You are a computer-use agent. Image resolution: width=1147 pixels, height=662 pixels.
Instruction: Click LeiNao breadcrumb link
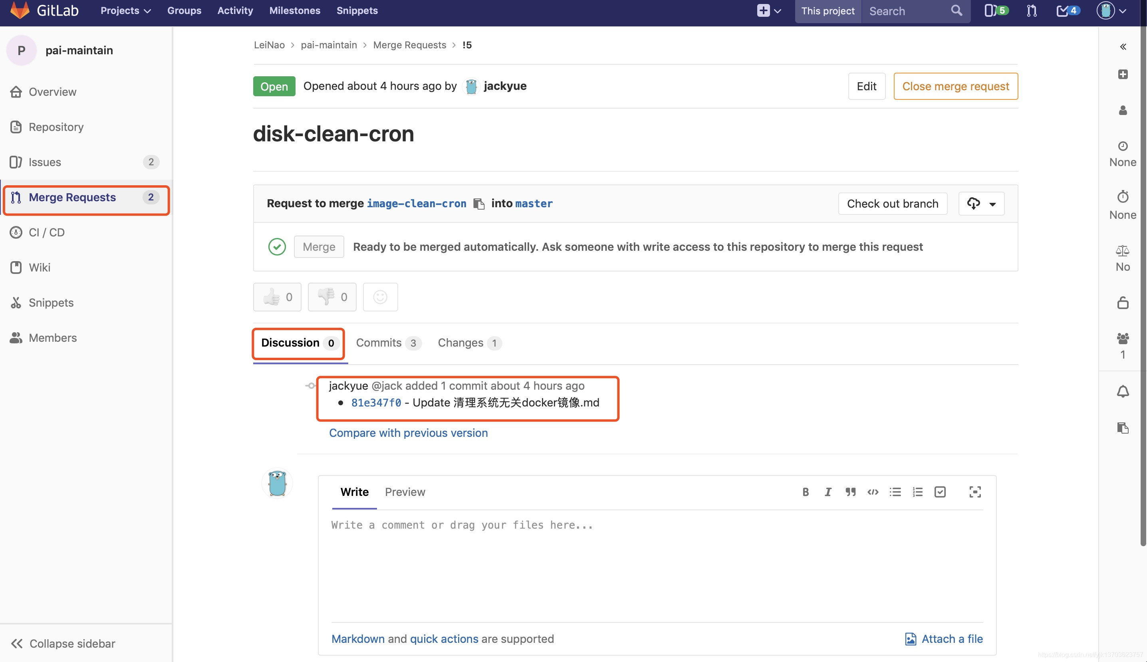[x=269, y=45]
